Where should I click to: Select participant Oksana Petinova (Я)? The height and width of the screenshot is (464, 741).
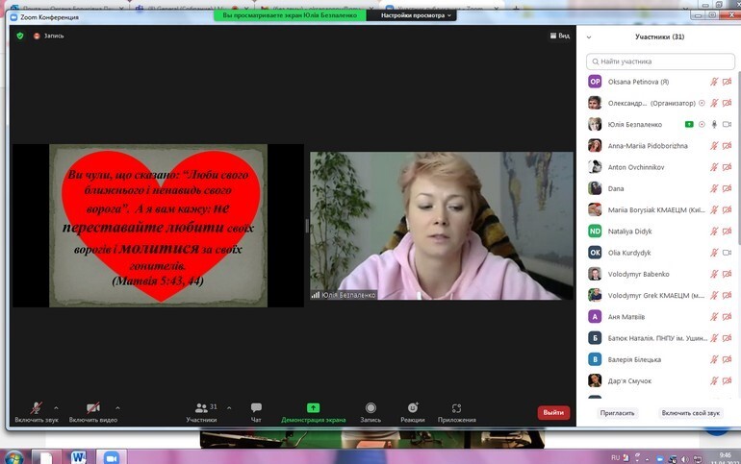(660, 82)
